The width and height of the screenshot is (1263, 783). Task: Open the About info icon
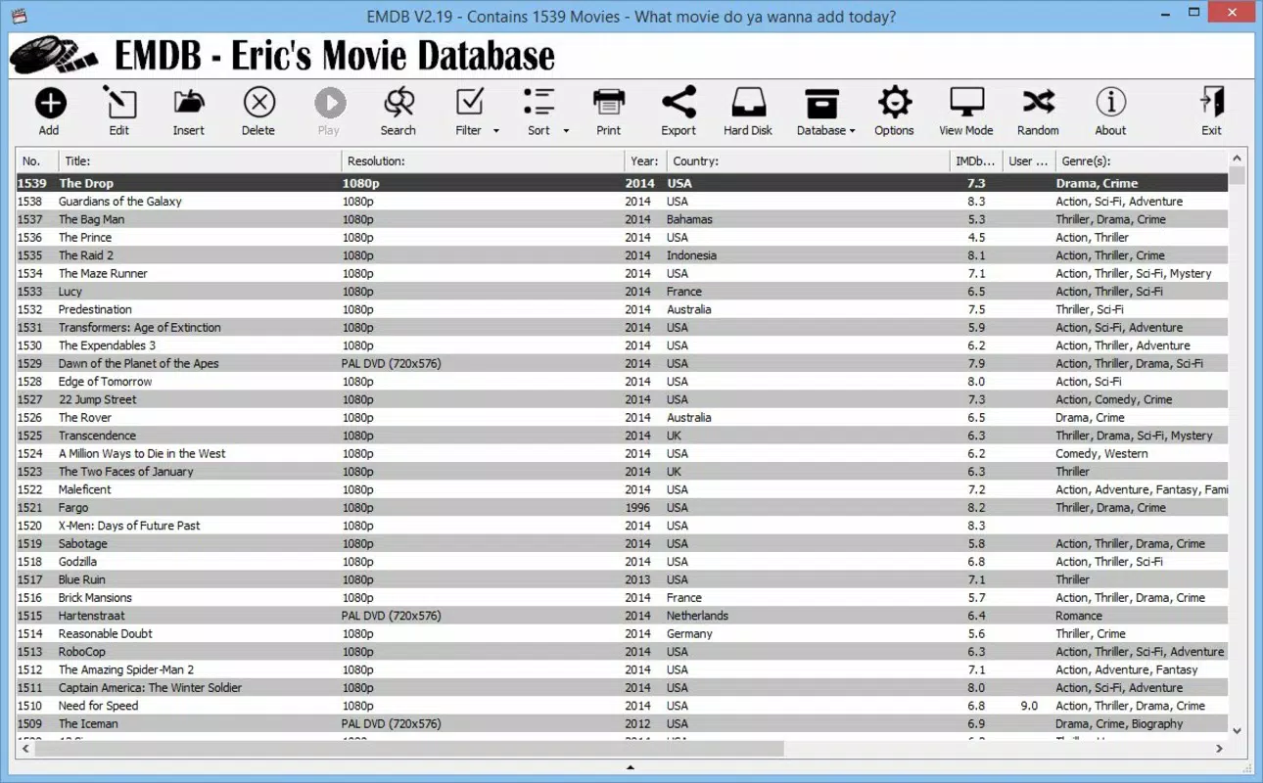(x=1110, y=103)
